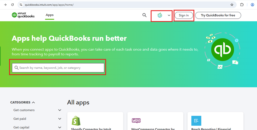
Task: Click the All apps heading
Action: (78, 102)
